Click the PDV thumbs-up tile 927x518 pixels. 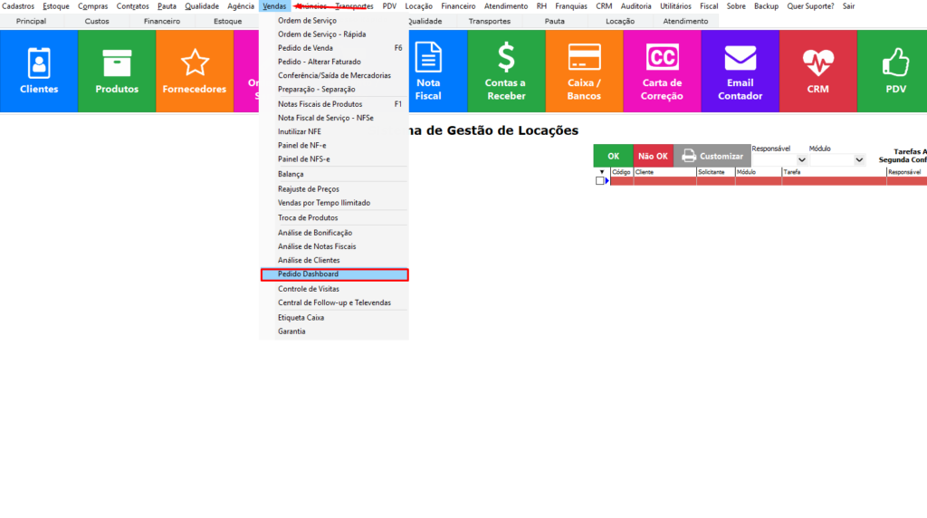(x=895, y=71)
